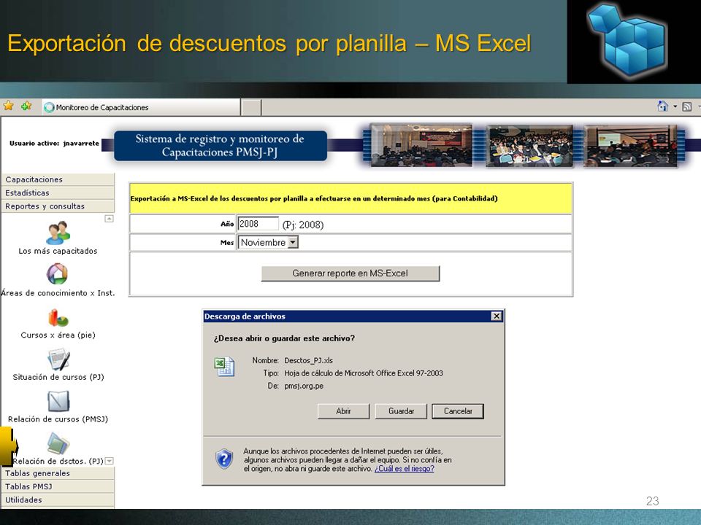Screen dimensions: 701x525
Task: Open the Tablas generales menu section
Action: coord(58,473)
